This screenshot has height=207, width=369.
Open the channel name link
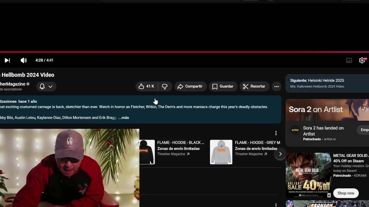[x=13, y=84]
